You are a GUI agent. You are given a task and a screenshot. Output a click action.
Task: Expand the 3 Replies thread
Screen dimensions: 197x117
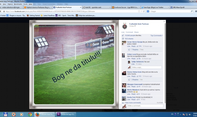point(135,80)
